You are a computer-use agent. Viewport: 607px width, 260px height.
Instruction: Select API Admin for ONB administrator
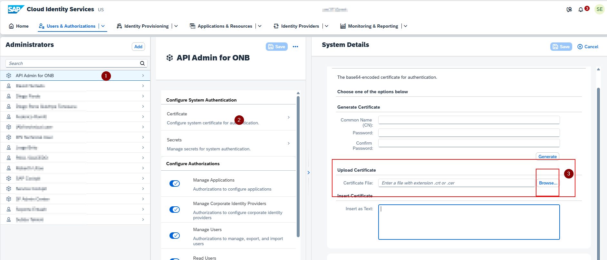pyautogui.click(x=75, y=76)
